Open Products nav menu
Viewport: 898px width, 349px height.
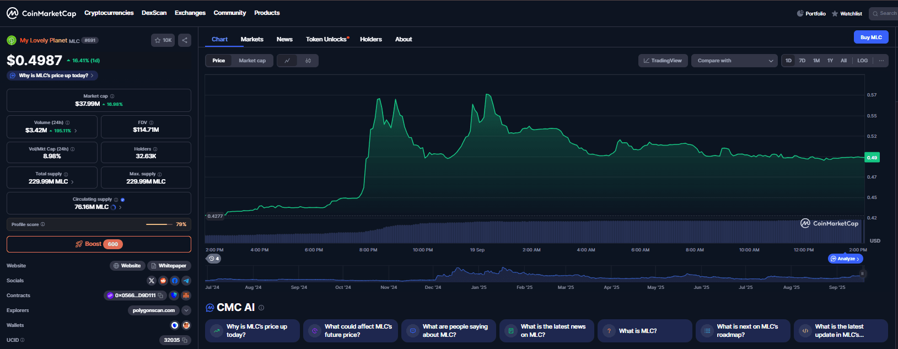click(267, 13)
